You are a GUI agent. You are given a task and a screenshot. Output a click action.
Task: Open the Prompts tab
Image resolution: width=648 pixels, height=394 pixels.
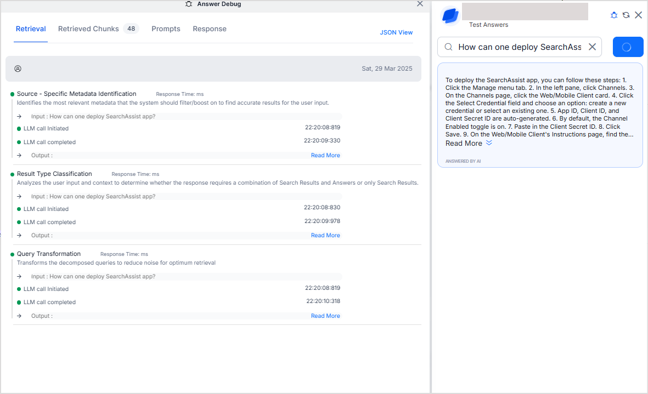click(x=166, y=29)
